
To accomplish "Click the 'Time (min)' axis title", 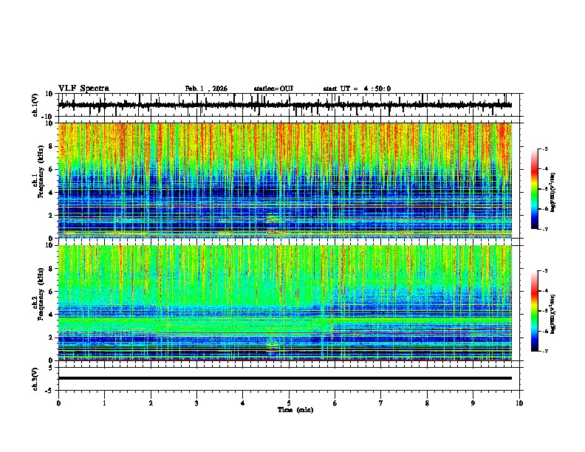I will tap(295, 410).
